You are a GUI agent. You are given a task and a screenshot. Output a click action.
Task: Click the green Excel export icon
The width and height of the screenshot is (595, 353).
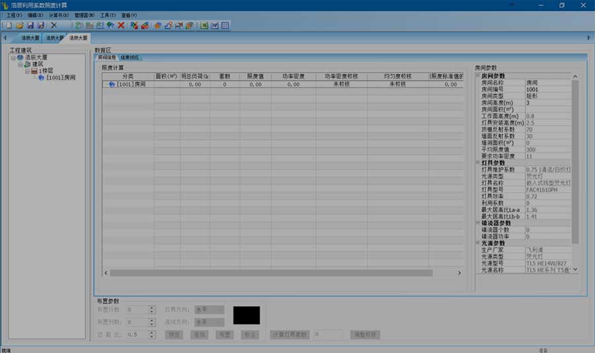[204, 25]
